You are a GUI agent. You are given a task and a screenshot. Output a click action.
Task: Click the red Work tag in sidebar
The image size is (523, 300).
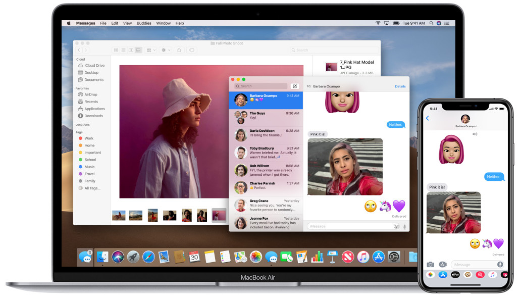point(89,138)
